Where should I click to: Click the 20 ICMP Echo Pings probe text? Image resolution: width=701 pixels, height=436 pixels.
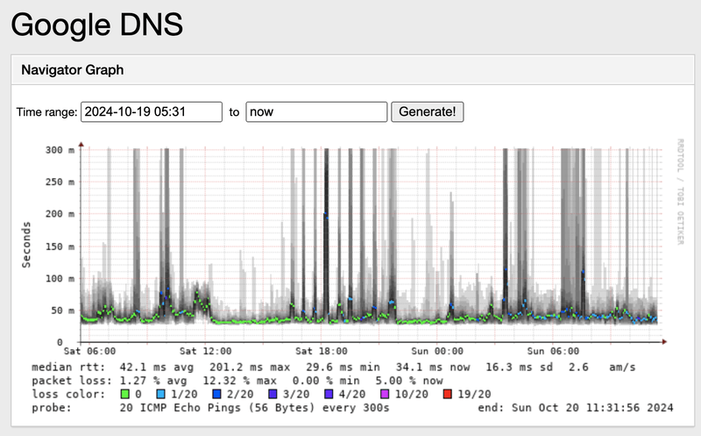[x=254, y=408]
